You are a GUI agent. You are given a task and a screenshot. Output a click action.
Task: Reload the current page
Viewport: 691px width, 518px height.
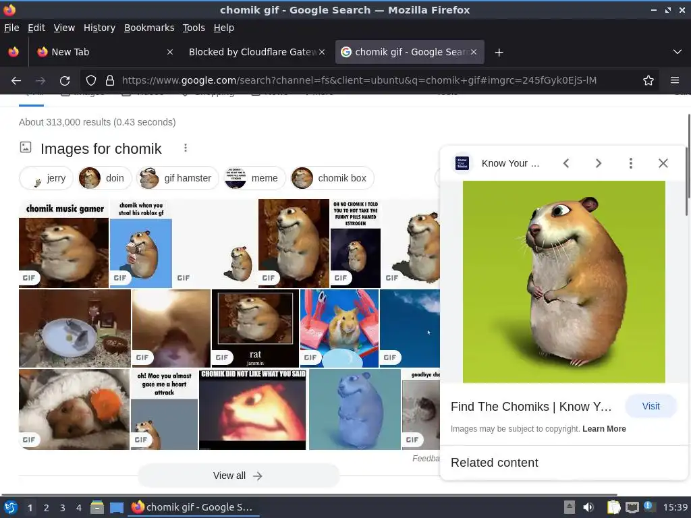tap(65, 80)
